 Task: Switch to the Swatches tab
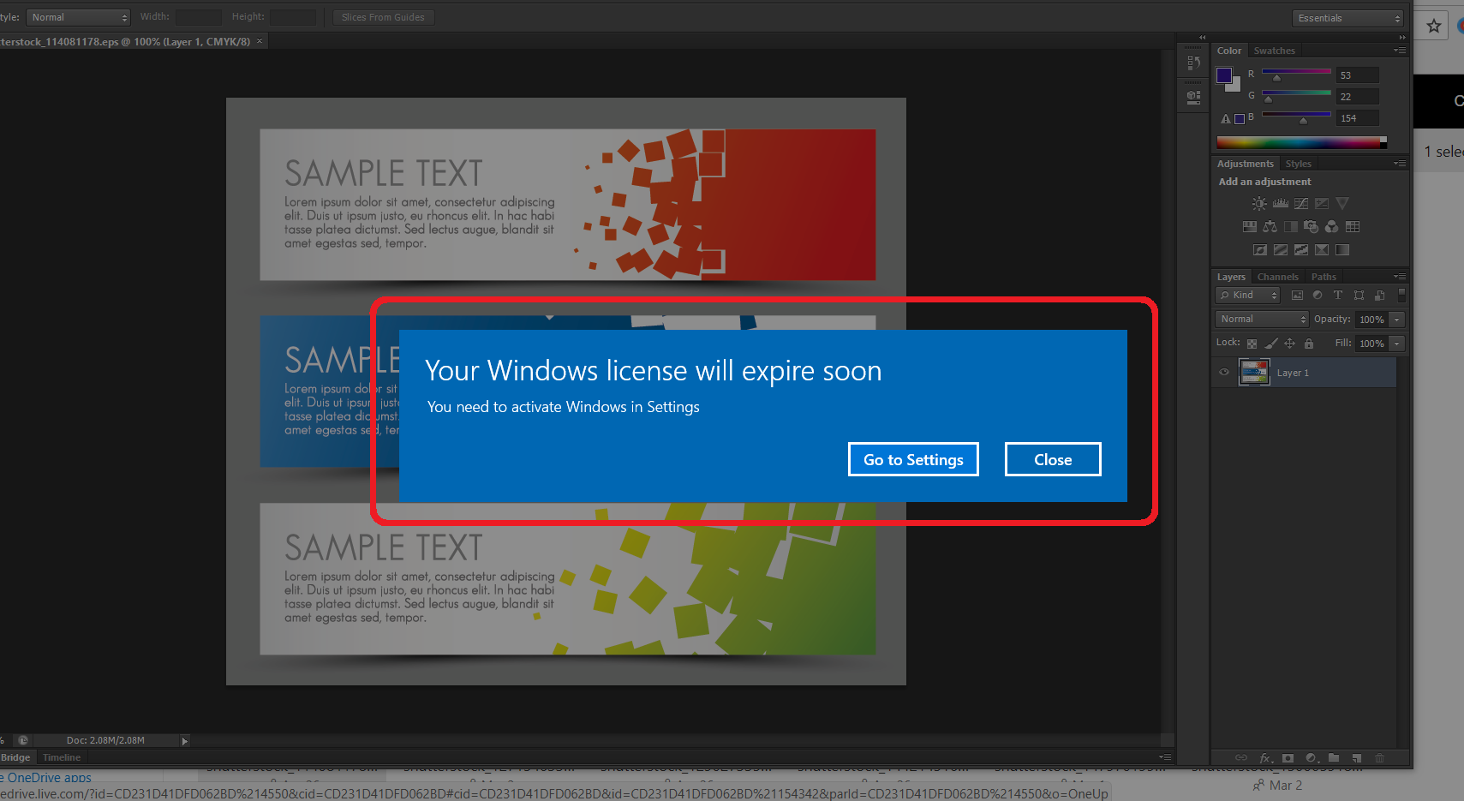pyautogui.click(x=1274, y=51)
